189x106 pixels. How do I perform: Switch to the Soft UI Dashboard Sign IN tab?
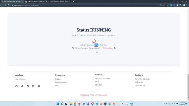[36, 2]
